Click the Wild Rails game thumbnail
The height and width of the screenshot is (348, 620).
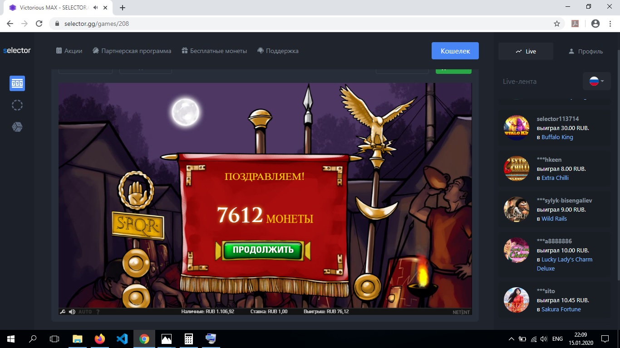pyautogui.click(x=517, y=209)
